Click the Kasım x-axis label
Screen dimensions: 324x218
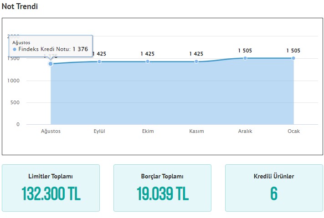(x=196, y=132)
